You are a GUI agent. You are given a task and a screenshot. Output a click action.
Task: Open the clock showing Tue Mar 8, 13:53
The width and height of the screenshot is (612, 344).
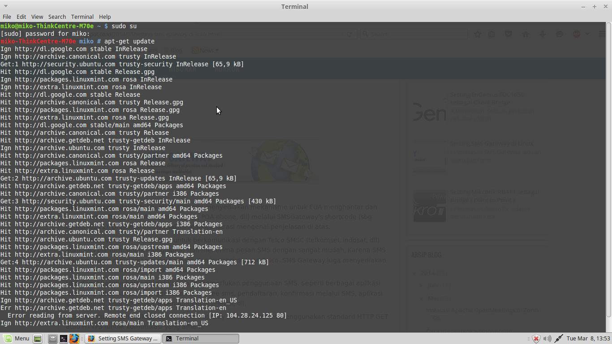[x=588, y=339]
